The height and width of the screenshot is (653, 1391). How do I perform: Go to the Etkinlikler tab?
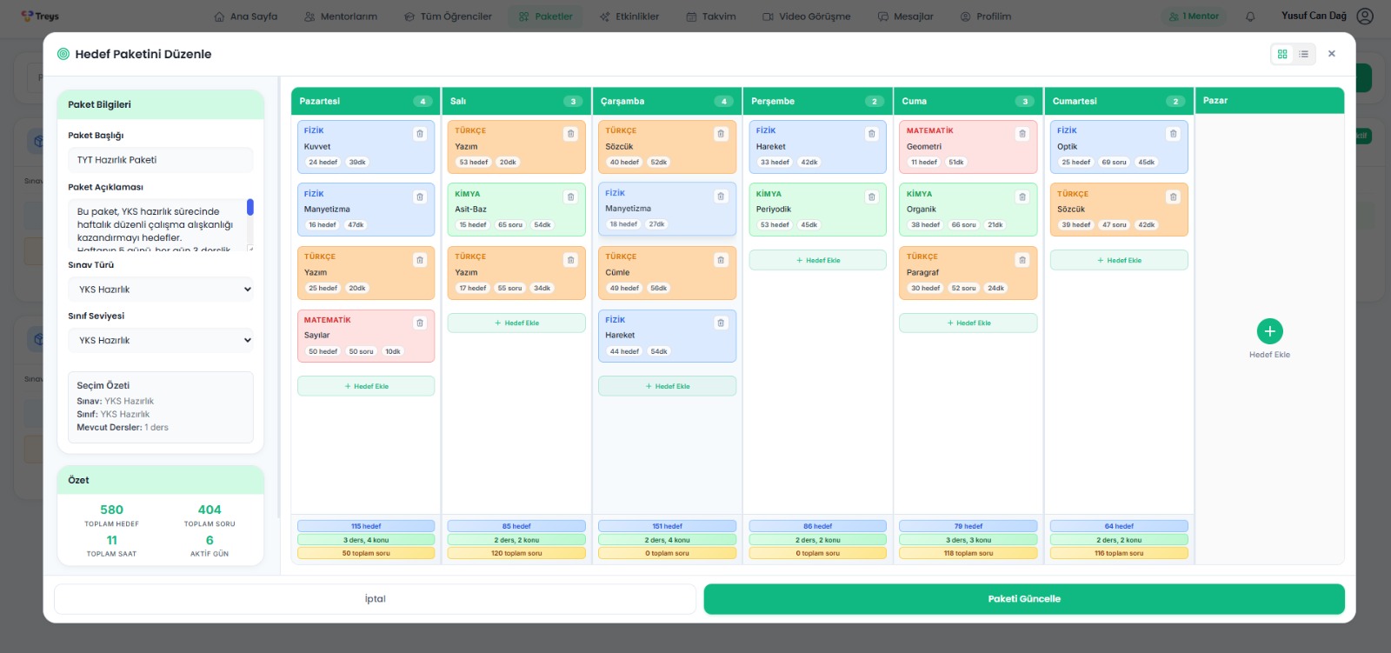click(629, 17)
